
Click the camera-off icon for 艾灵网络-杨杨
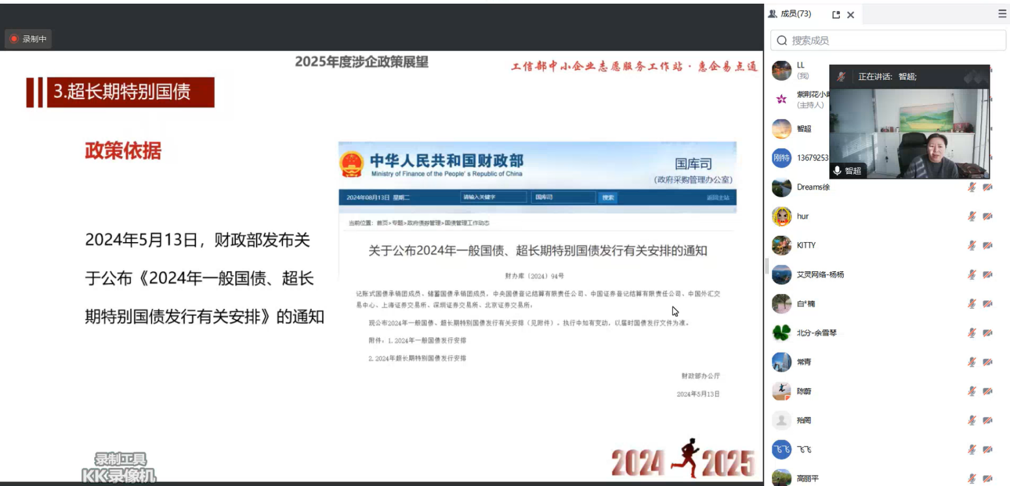coord(987,274)
